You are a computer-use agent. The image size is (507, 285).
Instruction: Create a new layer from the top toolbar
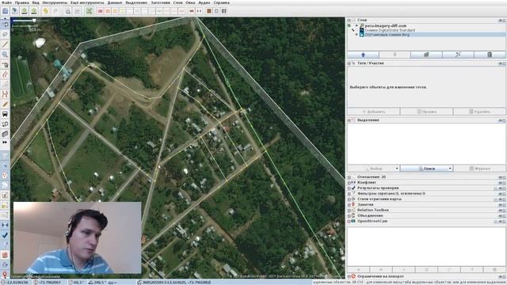pos(6,11)
